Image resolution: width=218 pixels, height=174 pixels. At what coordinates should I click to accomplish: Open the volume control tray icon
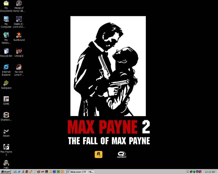coord(187,172)
